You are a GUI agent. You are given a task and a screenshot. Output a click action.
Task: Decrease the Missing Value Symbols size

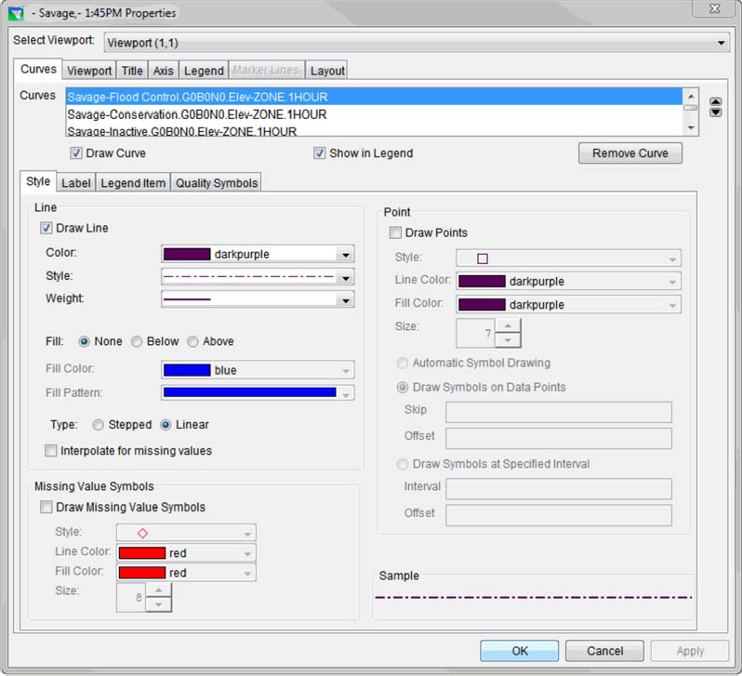[x=158, y=604]
